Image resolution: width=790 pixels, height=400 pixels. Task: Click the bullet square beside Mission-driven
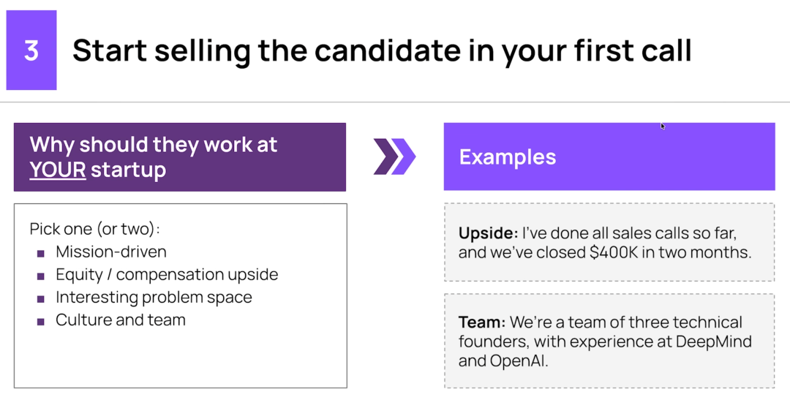point(41,253)
